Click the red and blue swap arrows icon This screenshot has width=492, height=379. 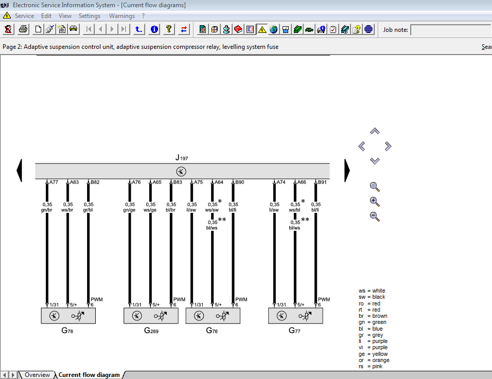tap(184, 29)
